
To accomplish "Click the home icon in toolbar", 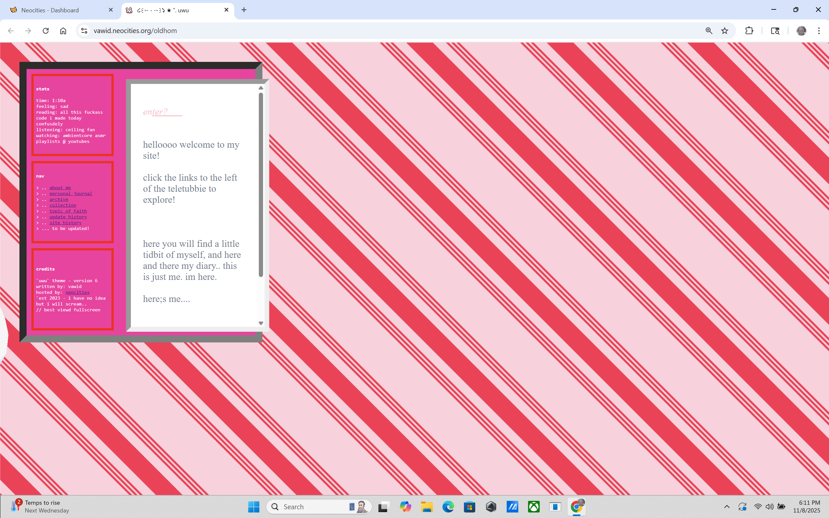I will pyautogui.click(x=63, y=31).
